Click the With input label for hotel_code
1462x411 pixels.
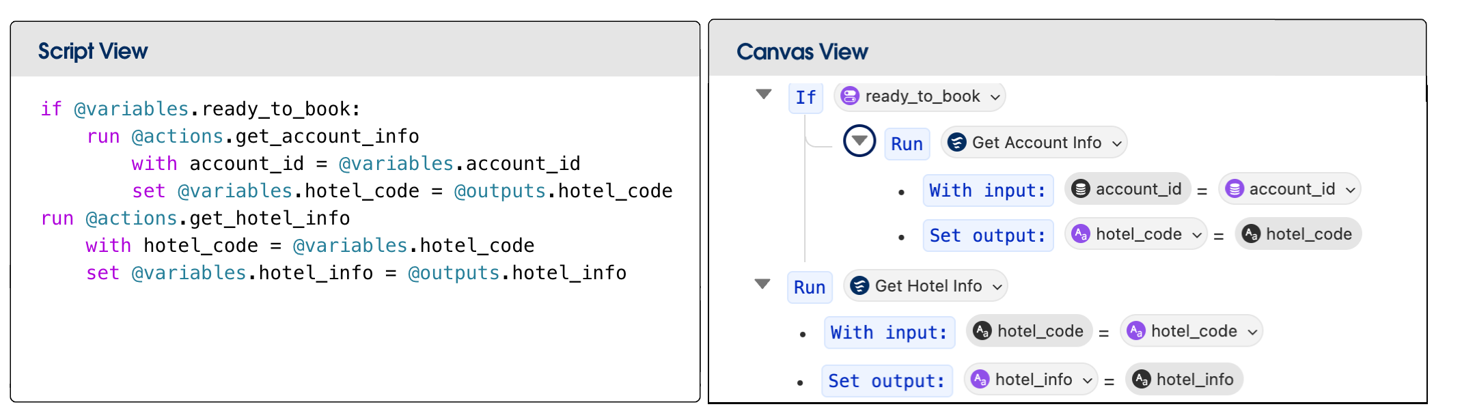[x=889, y=332]
